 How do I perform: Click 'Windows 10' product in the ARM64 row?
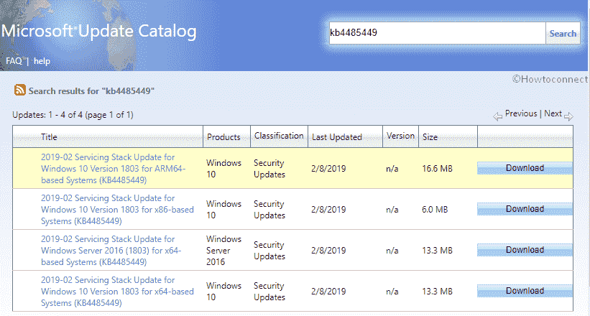click(224, 169)
